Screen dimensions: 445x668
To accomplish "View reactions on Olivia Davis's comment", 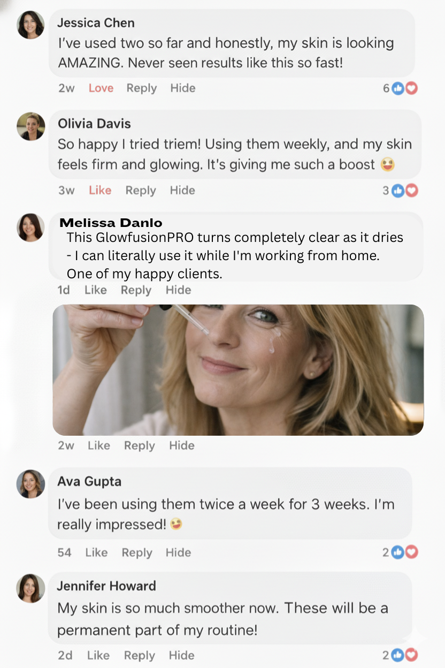I will pos(404,191).
